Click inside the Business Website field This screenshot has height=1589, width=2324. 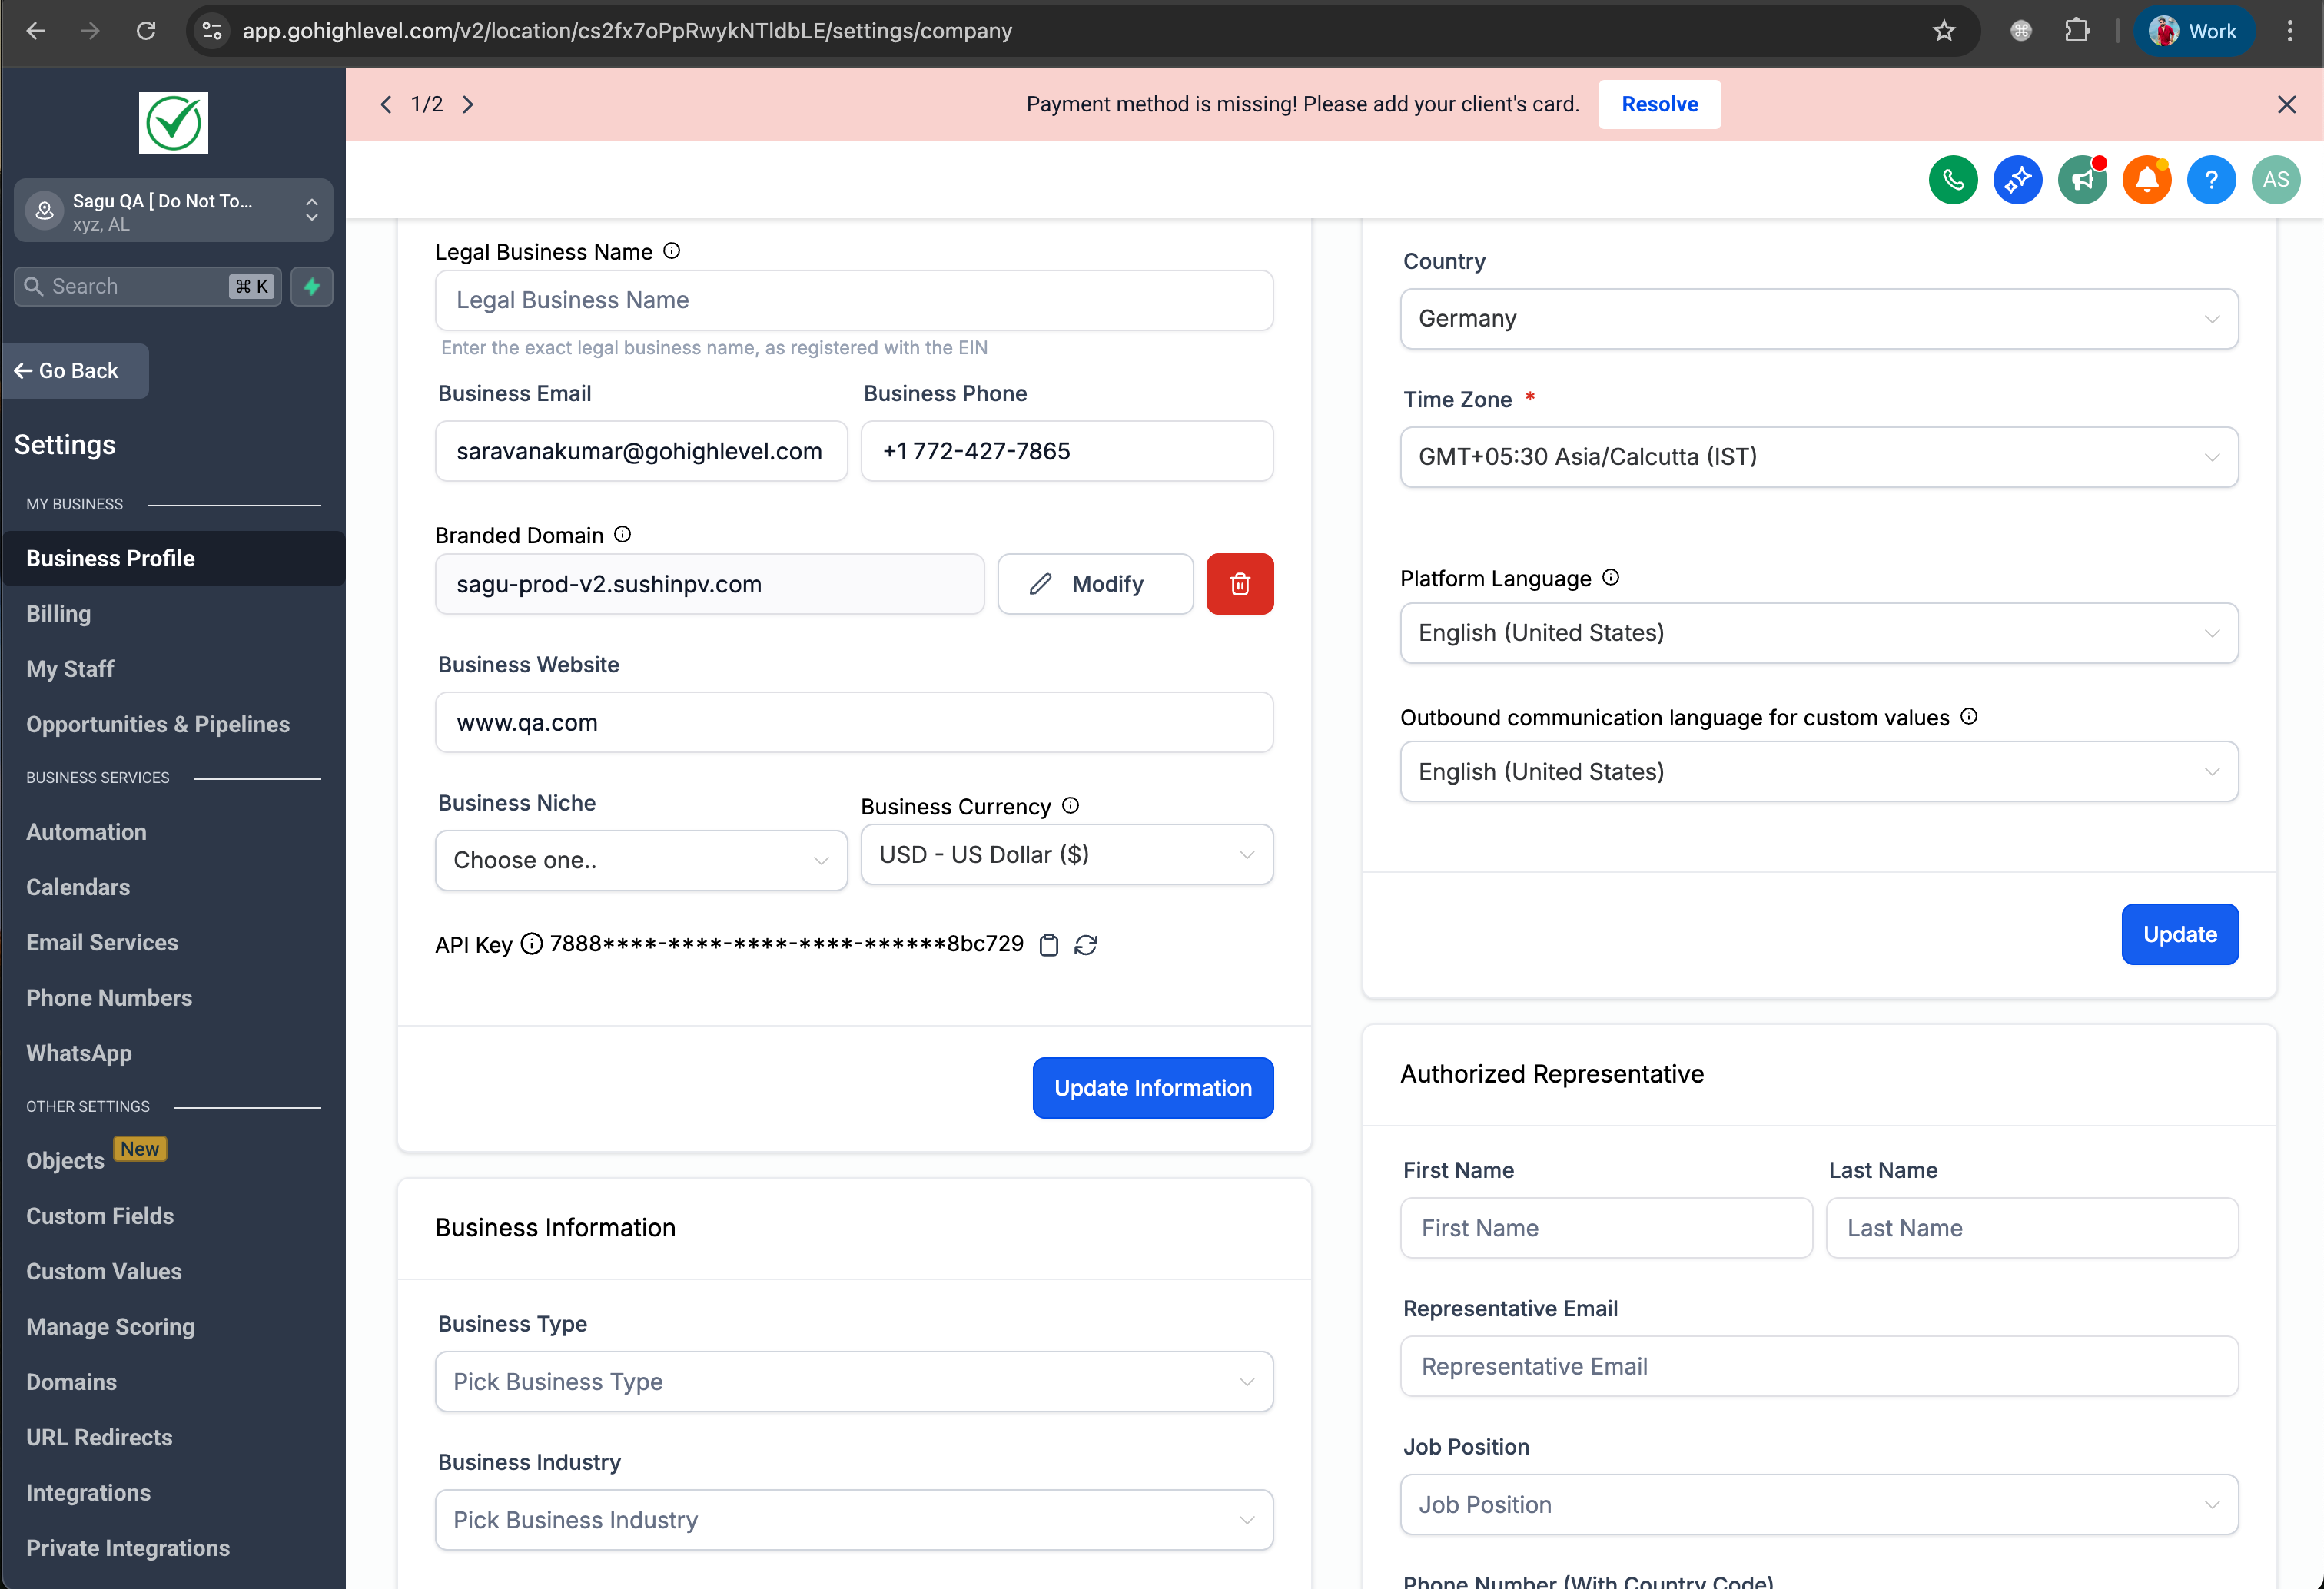point(854,722)
